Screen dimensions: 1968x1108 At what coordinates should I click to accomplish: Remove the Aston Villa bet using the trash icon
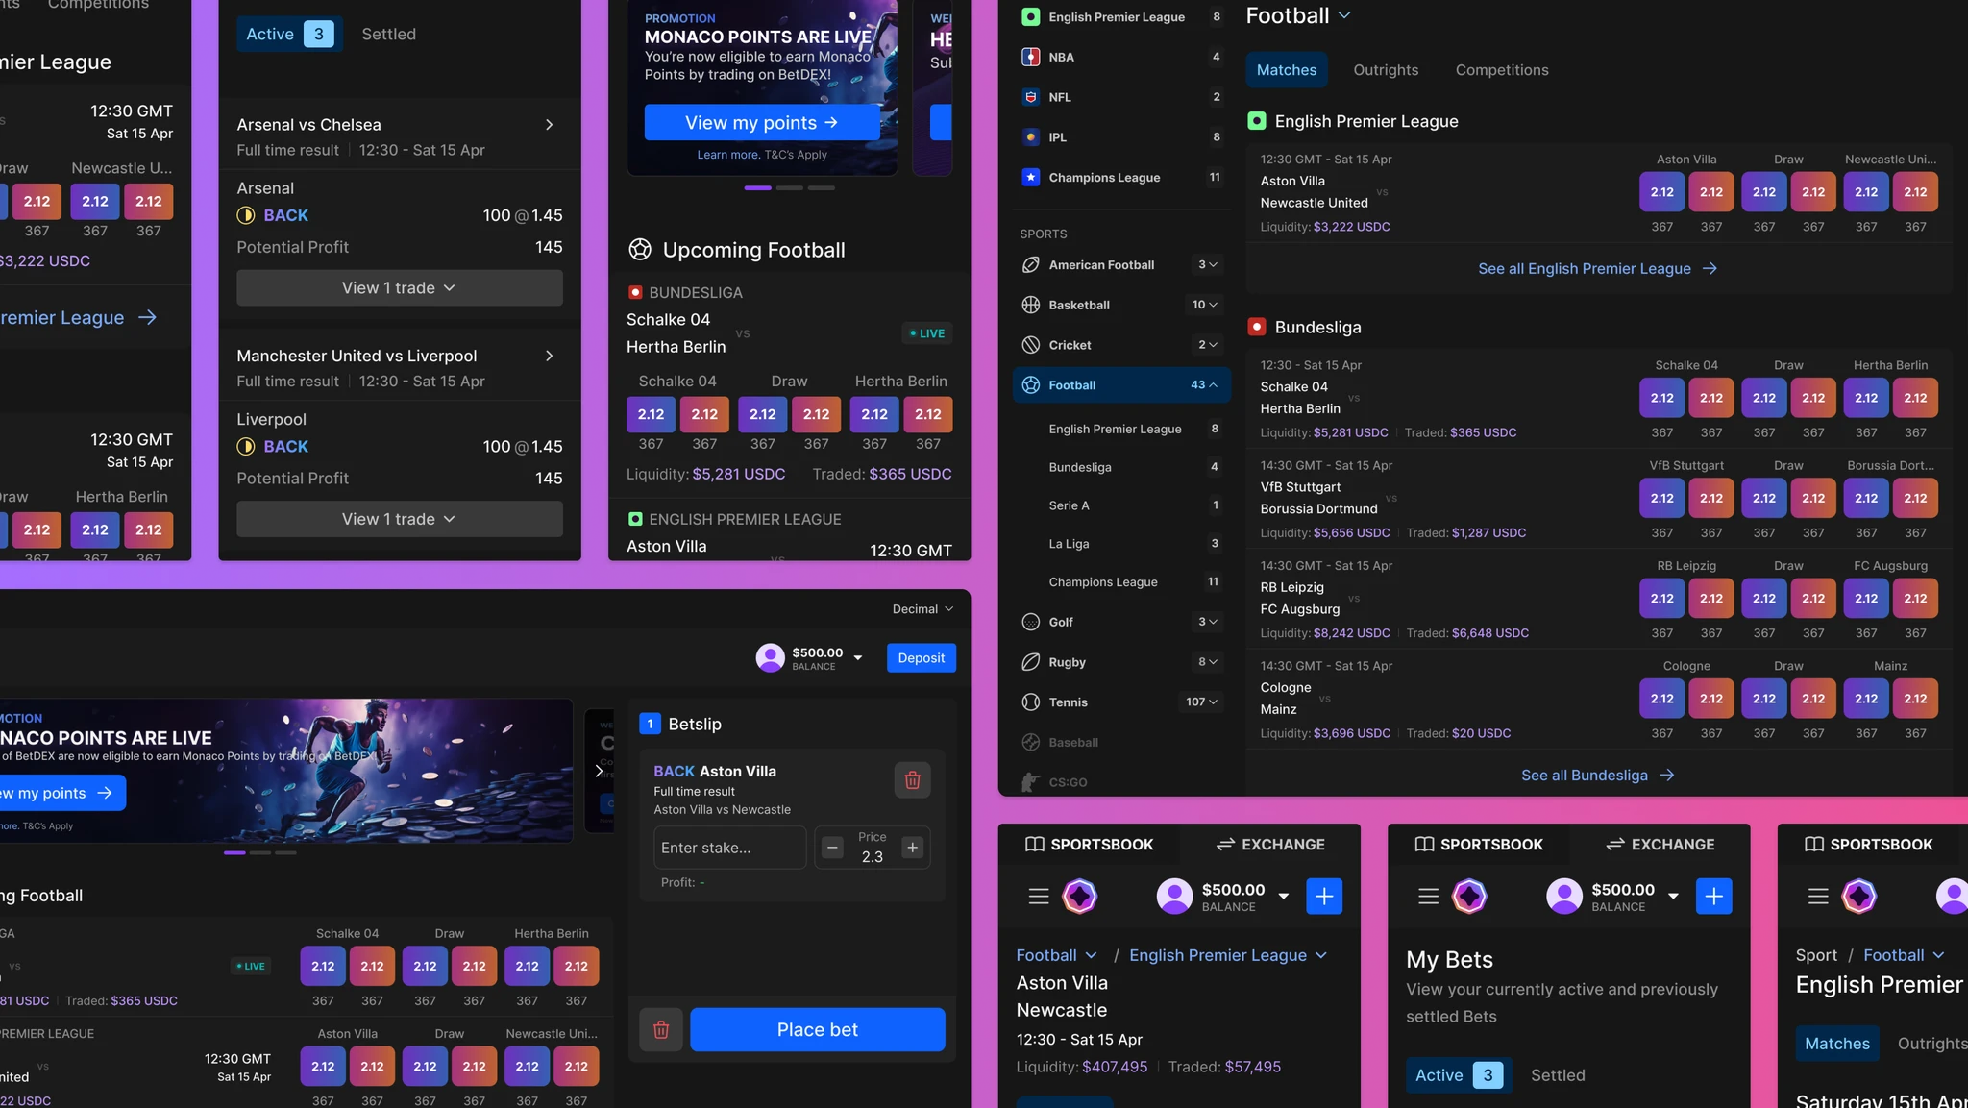(x=912, y=779)
